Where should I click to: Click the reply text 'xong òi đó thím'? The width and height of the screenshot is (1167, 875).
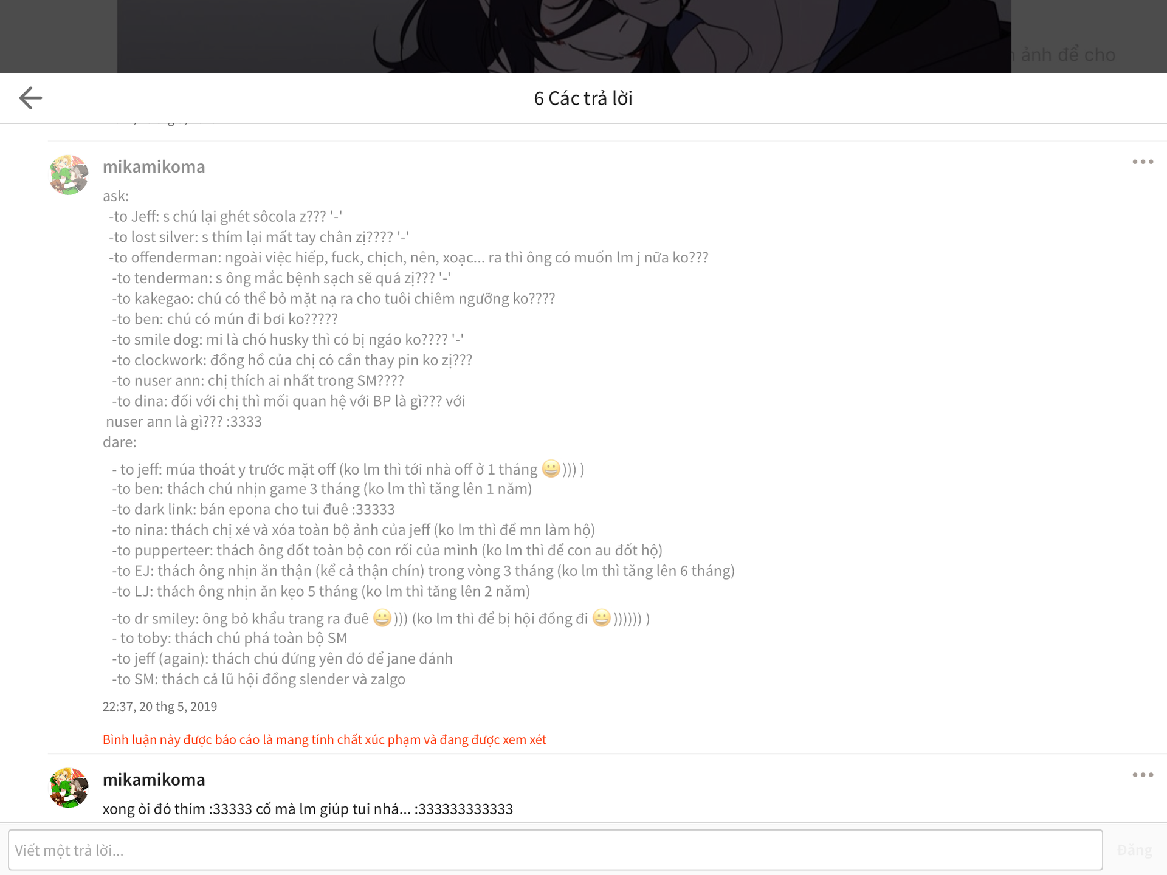[x=154, y=809]
